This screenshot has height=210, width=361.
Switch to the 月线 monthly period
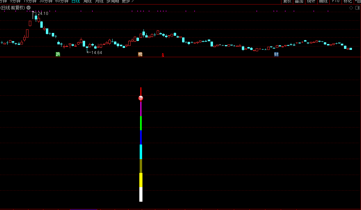pos(99,1)
